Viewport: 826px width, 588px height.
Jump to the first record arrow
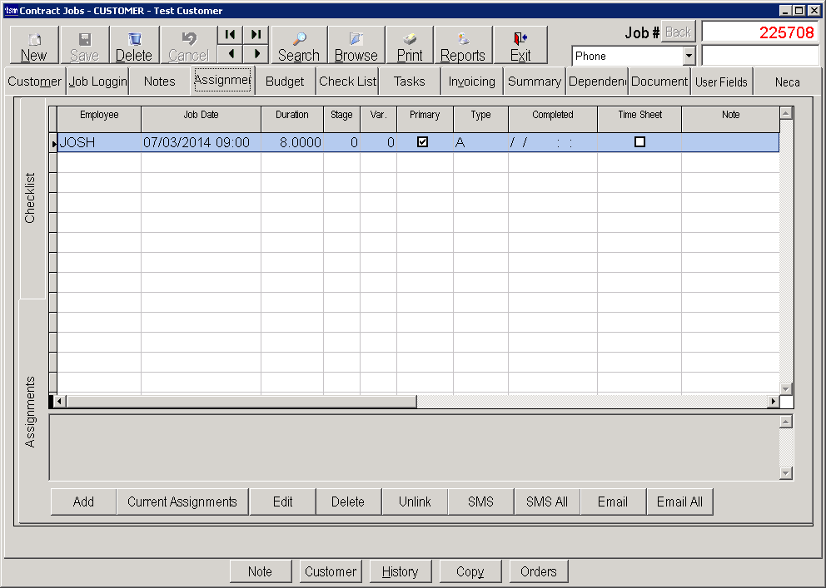(x=230, y=34)
